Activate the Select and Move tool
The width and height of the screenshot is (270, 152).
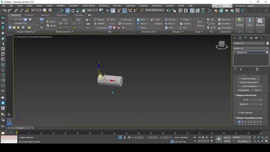point(67,11)
